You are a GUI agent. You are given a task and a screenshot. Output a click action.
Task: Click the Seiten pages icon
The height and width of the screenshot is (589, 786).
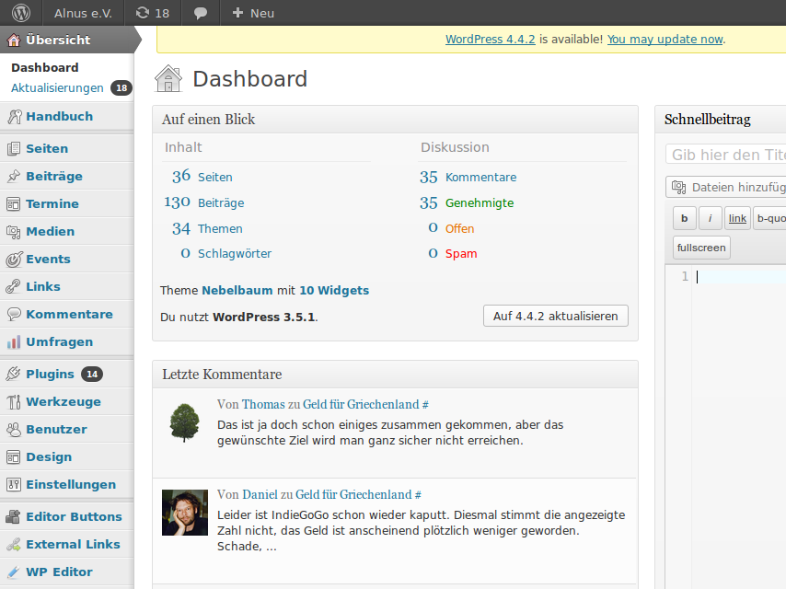[14, 148]
